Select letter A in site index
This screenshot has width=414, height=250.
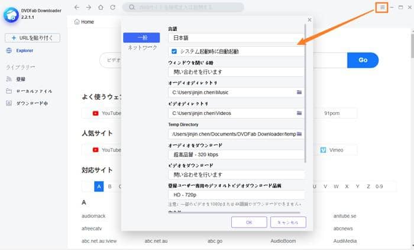point(99,186)
